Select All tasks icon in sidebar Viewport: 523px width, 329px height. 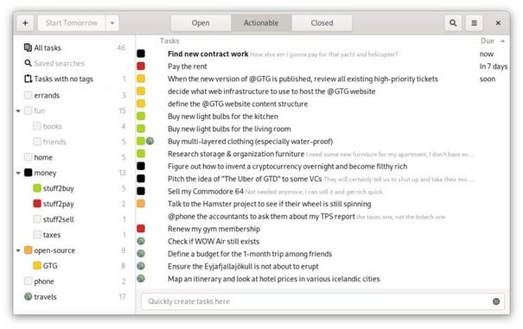(28, 47)
